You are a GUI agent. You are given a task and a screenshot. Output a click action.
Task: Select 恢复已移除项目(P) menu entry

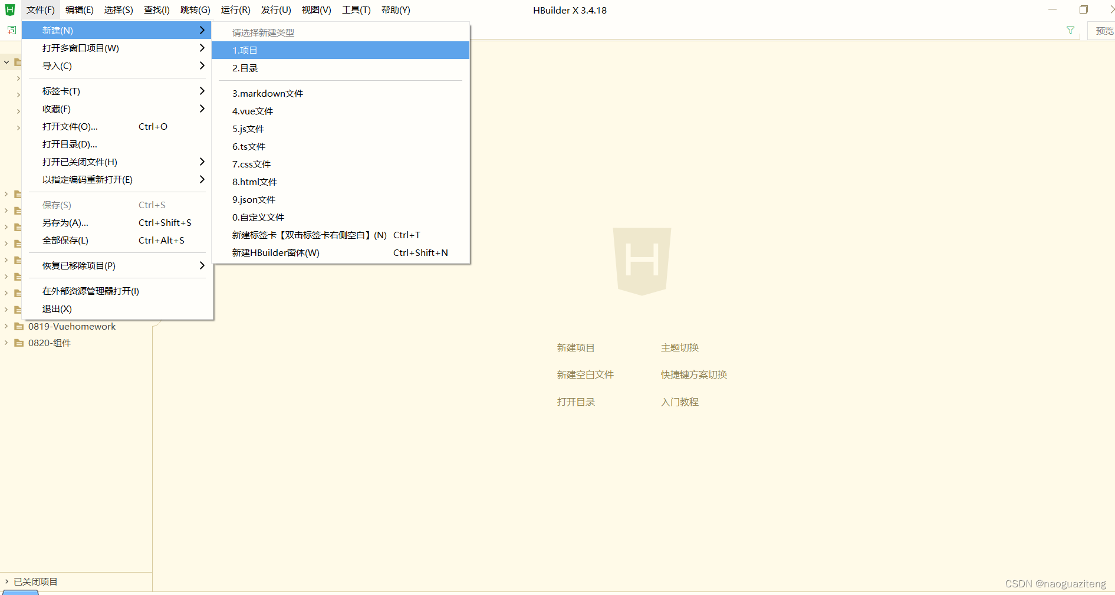coord(117,265)
